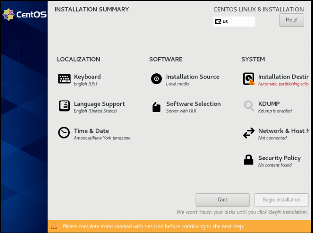The image size is (313, 233).
Task: Click the Quit button
Action: tap(222, 200)
